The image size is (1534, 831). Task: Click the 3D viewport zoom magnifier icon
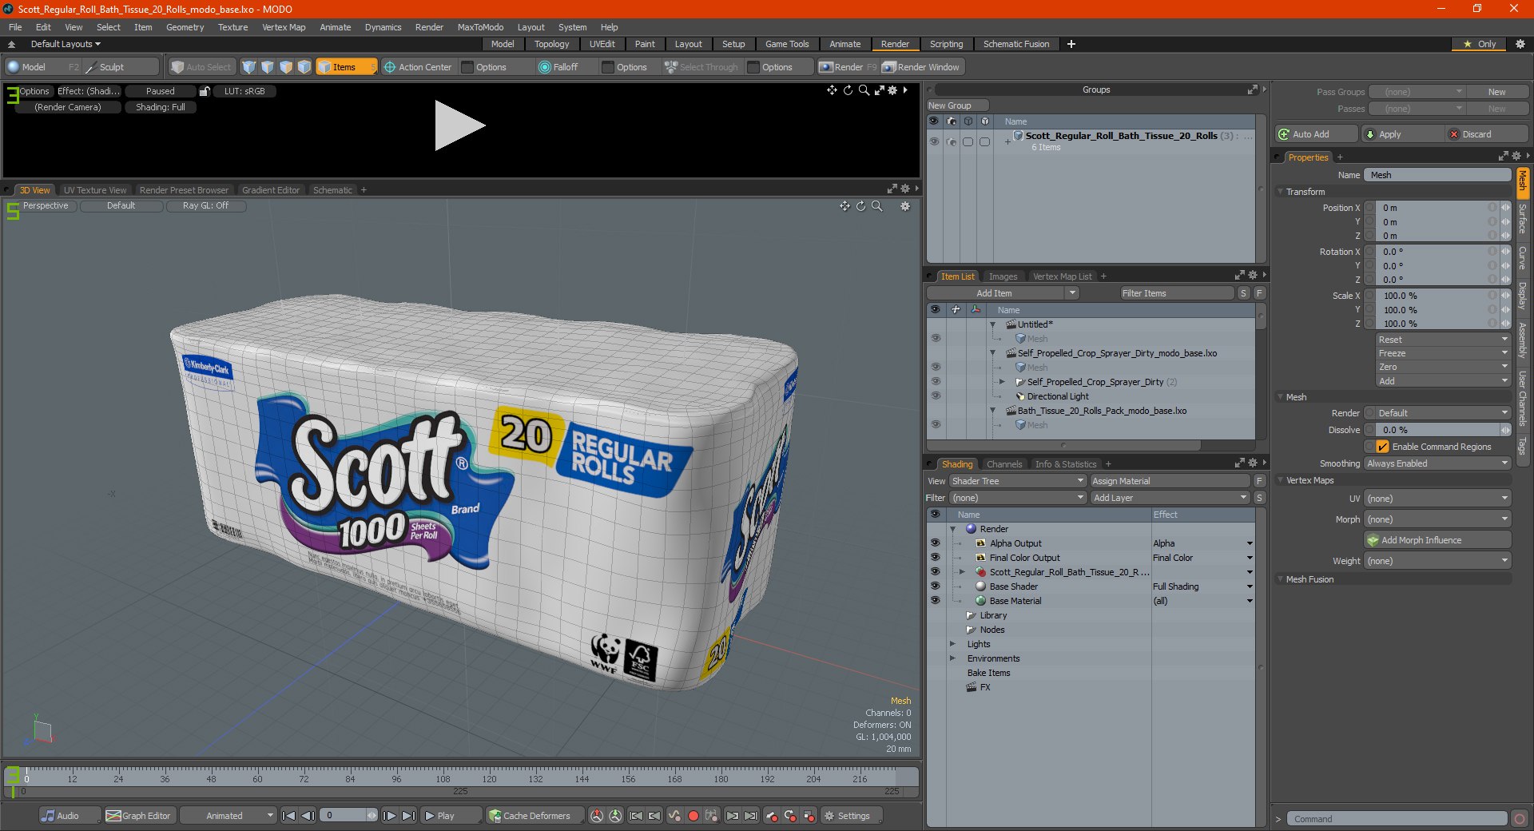[x=877, y=206]
